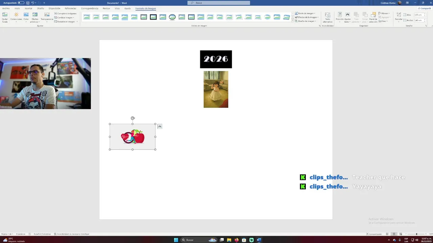Open the Cambiar imagen dropdown
Screen dimensions: 433x243
(x=64, y=18)
